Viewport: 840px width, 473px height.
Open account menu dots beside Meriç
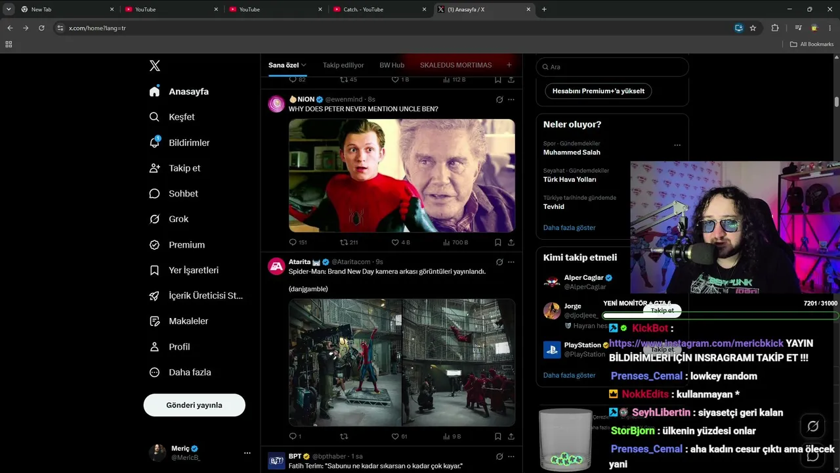point(247,453)
